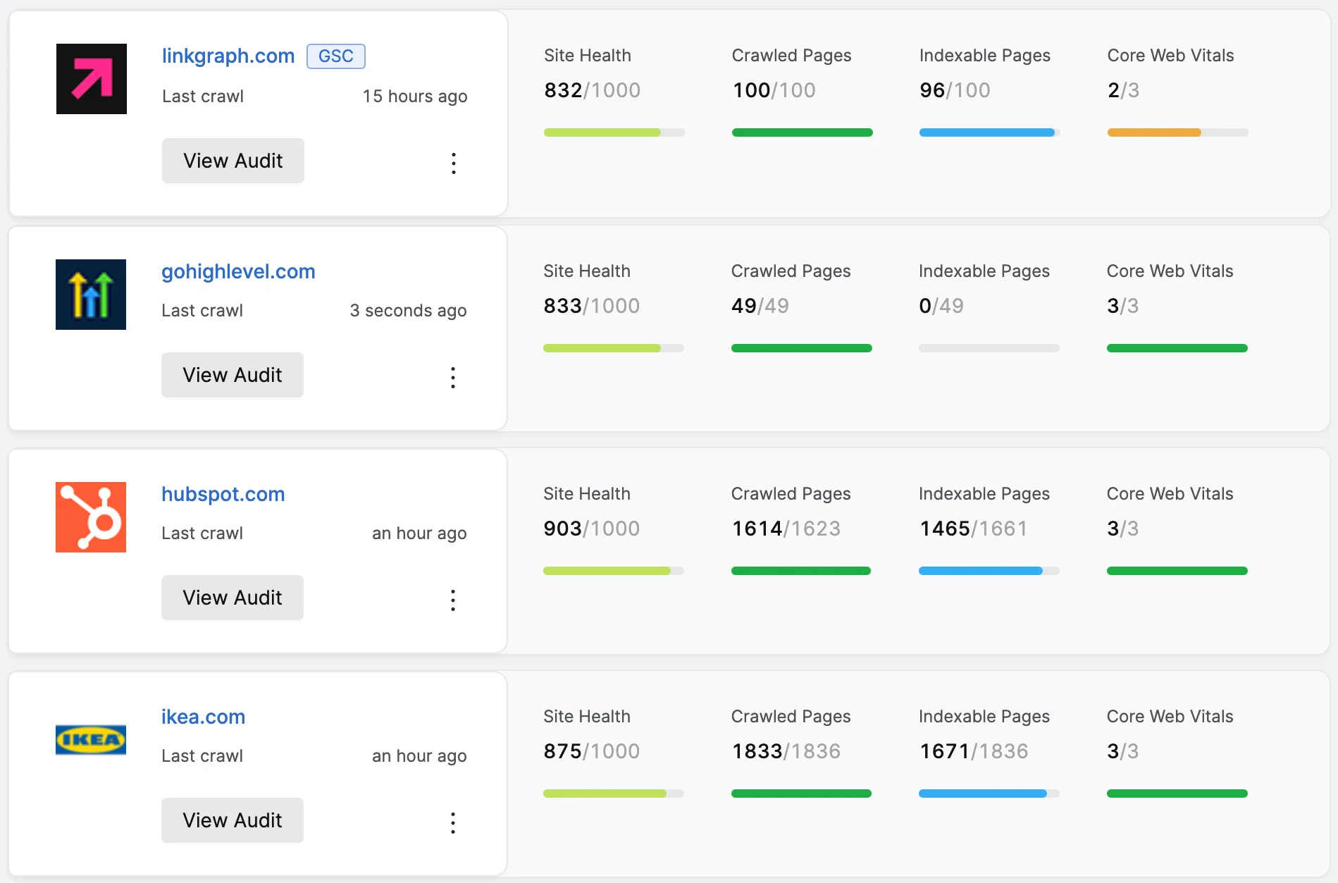This screenshot has height=883, width=1338.
Task: Open the three-dot menu for gohighlevel.com
Action: click(453, 378)
